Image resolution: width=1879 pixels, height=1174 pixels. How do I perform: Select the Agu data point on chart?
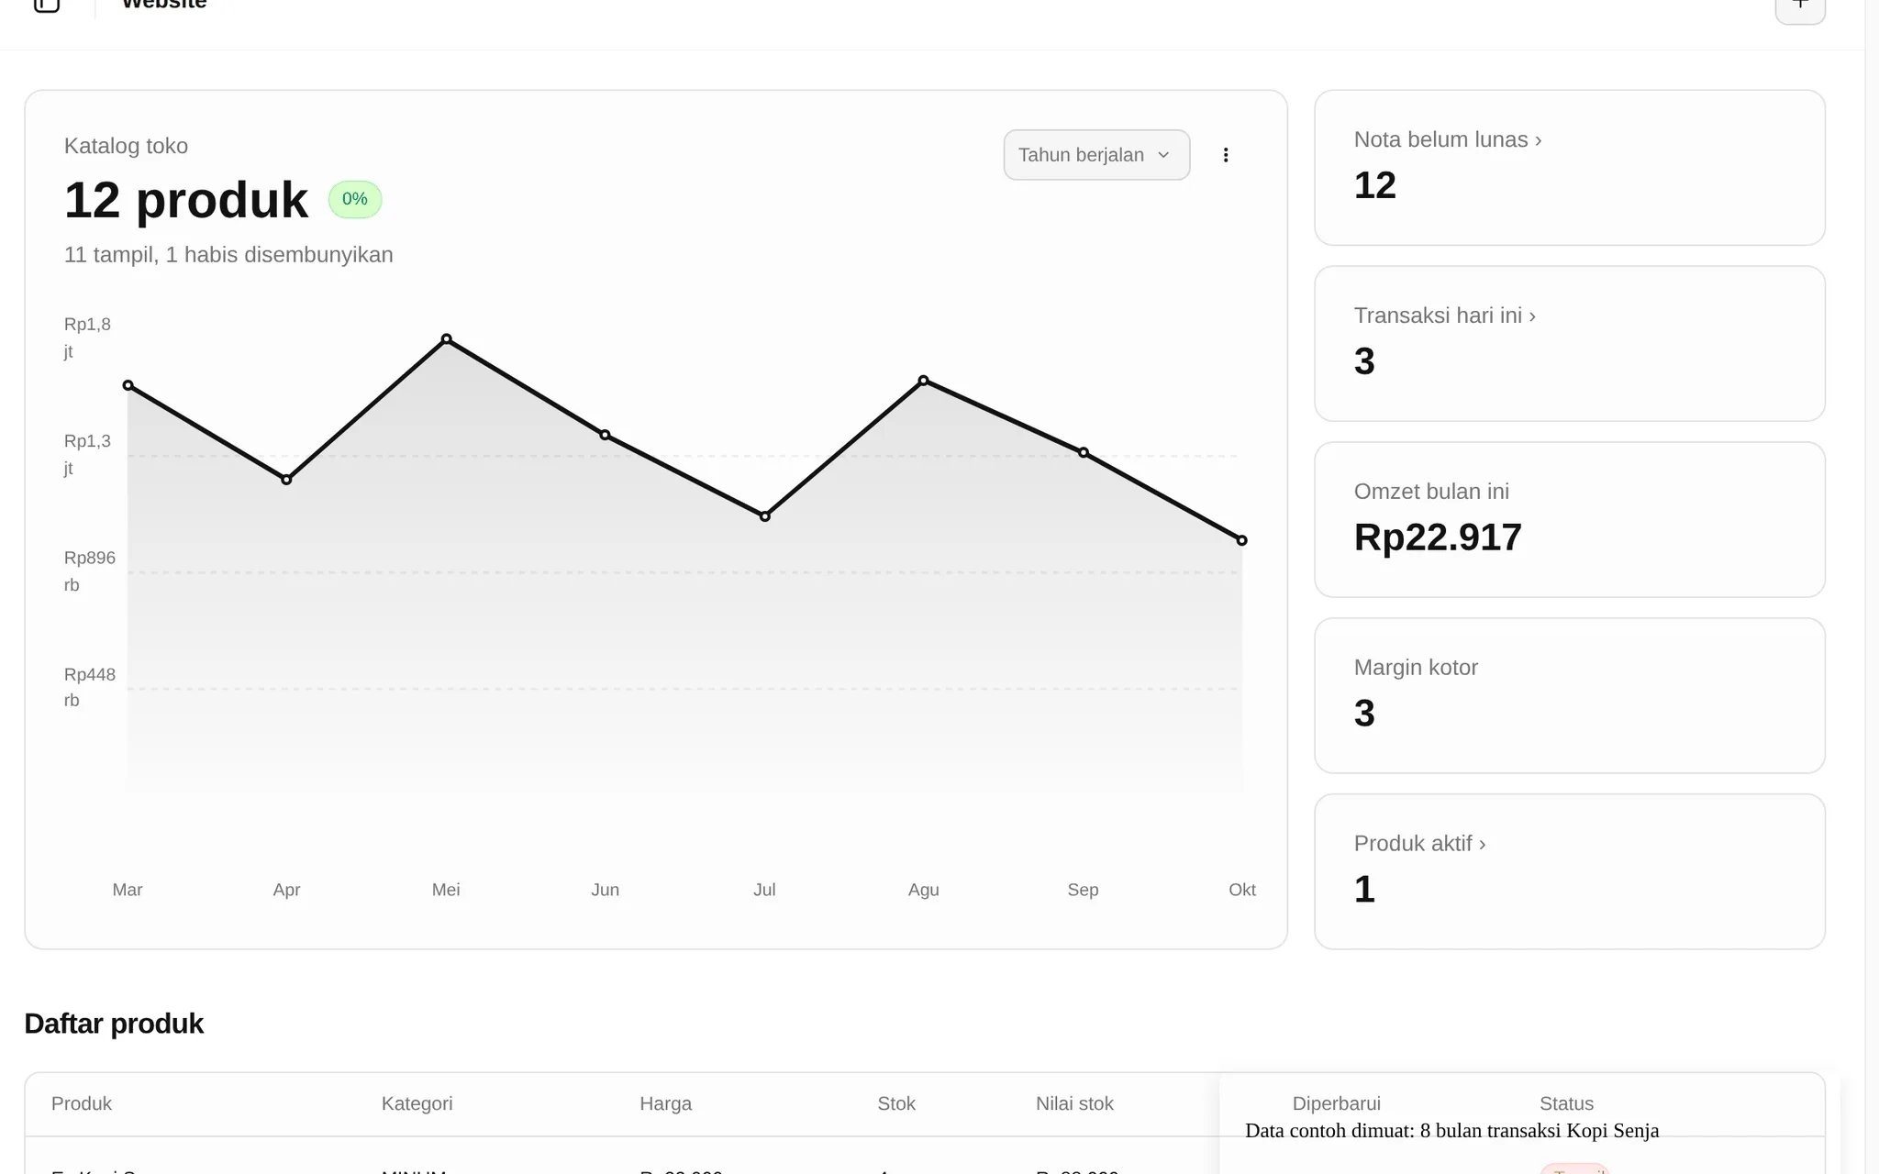[x=924, y=381]
